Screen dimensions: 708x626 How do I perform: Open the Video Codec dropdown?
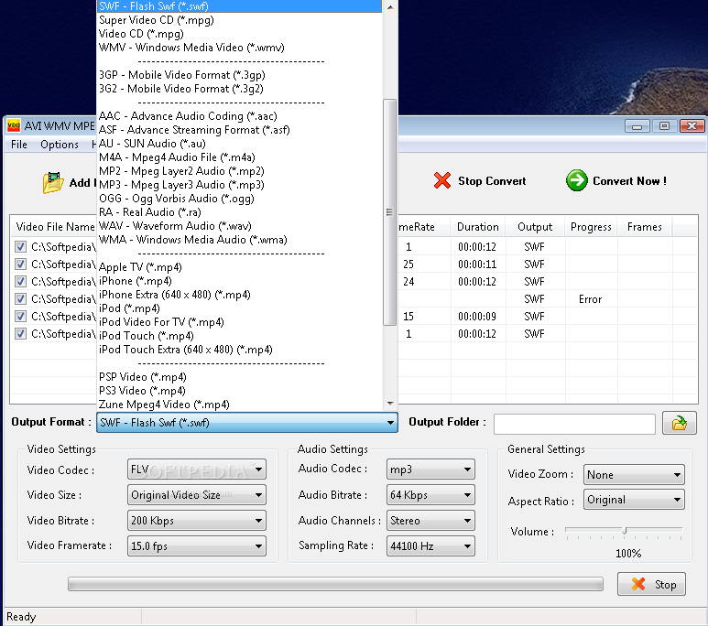coord(197,470)
